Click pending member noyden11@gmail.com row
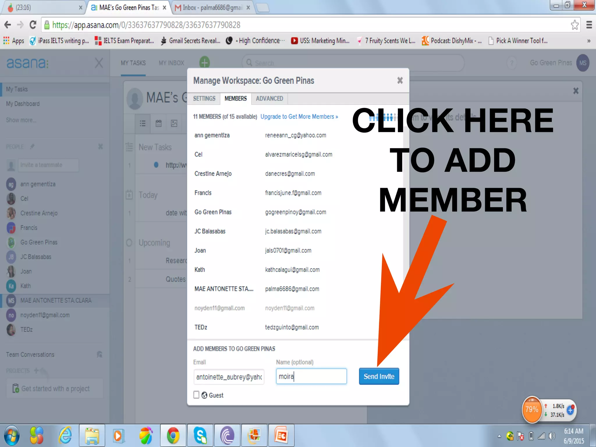This screenshot has width=596, height=447. (x=295, y=308)
